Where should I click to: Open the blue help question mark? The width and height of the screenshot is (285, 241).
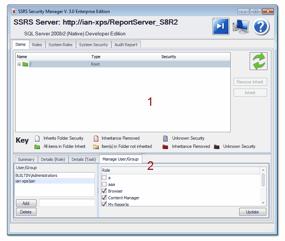click(261, 26)
